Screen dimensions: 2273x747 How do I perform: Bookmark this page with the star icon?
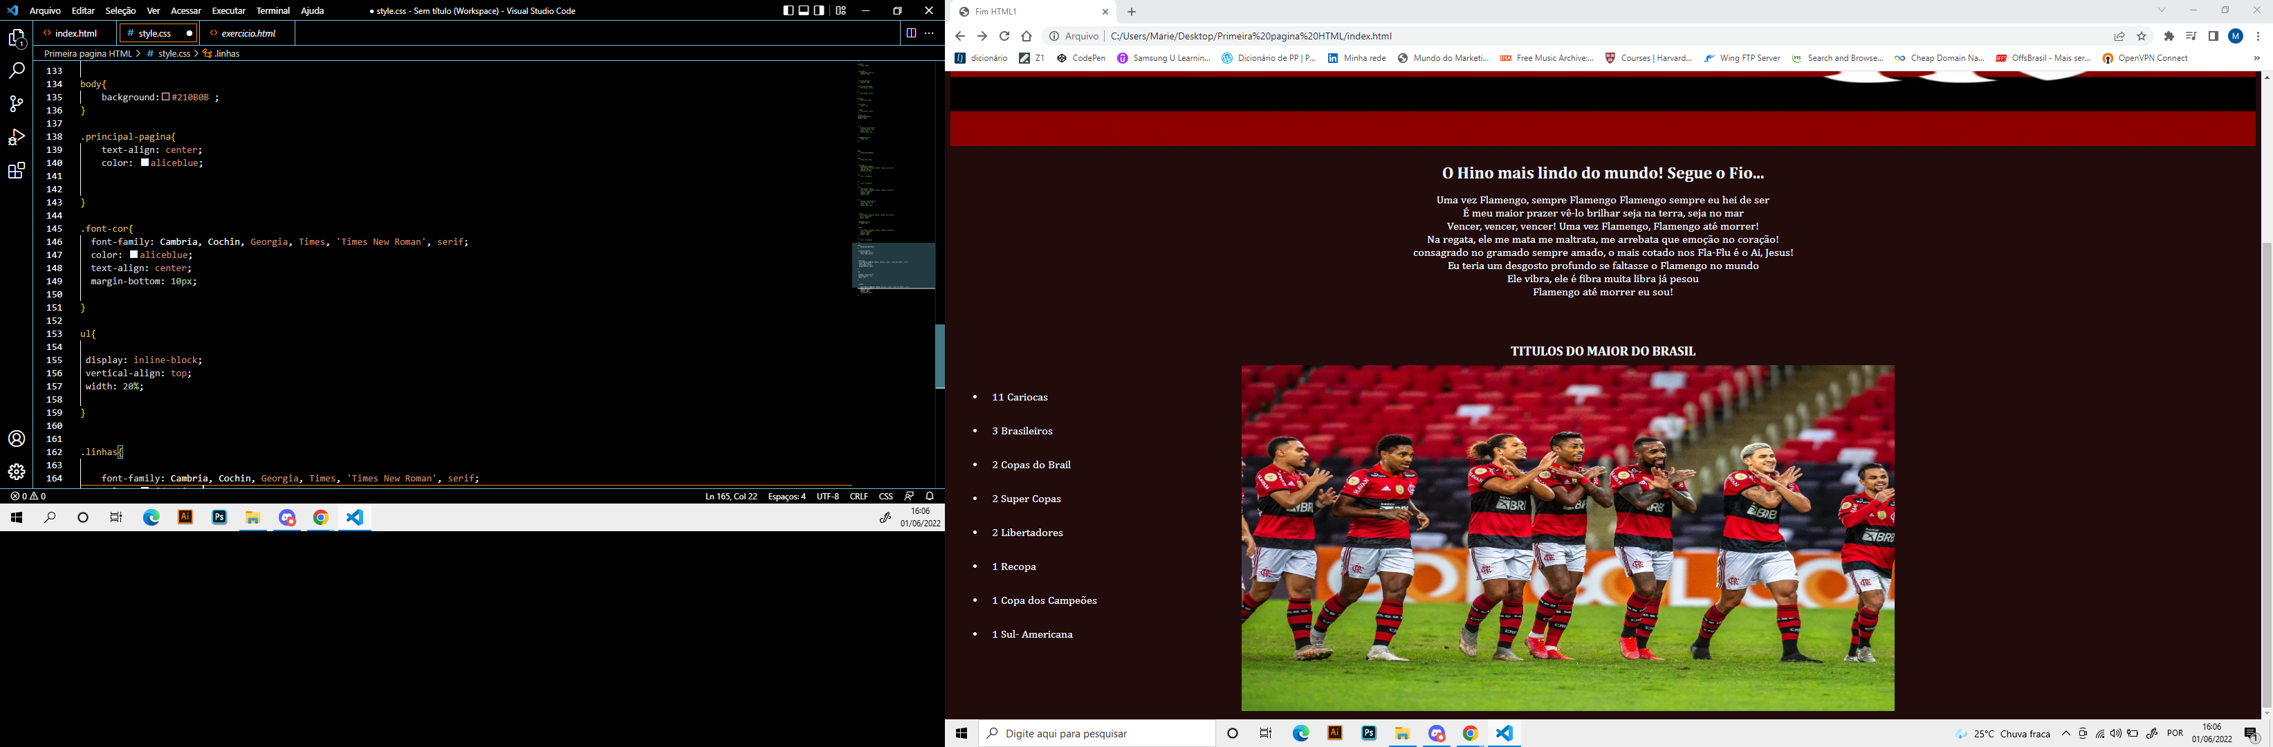[x=2142, y=36]
